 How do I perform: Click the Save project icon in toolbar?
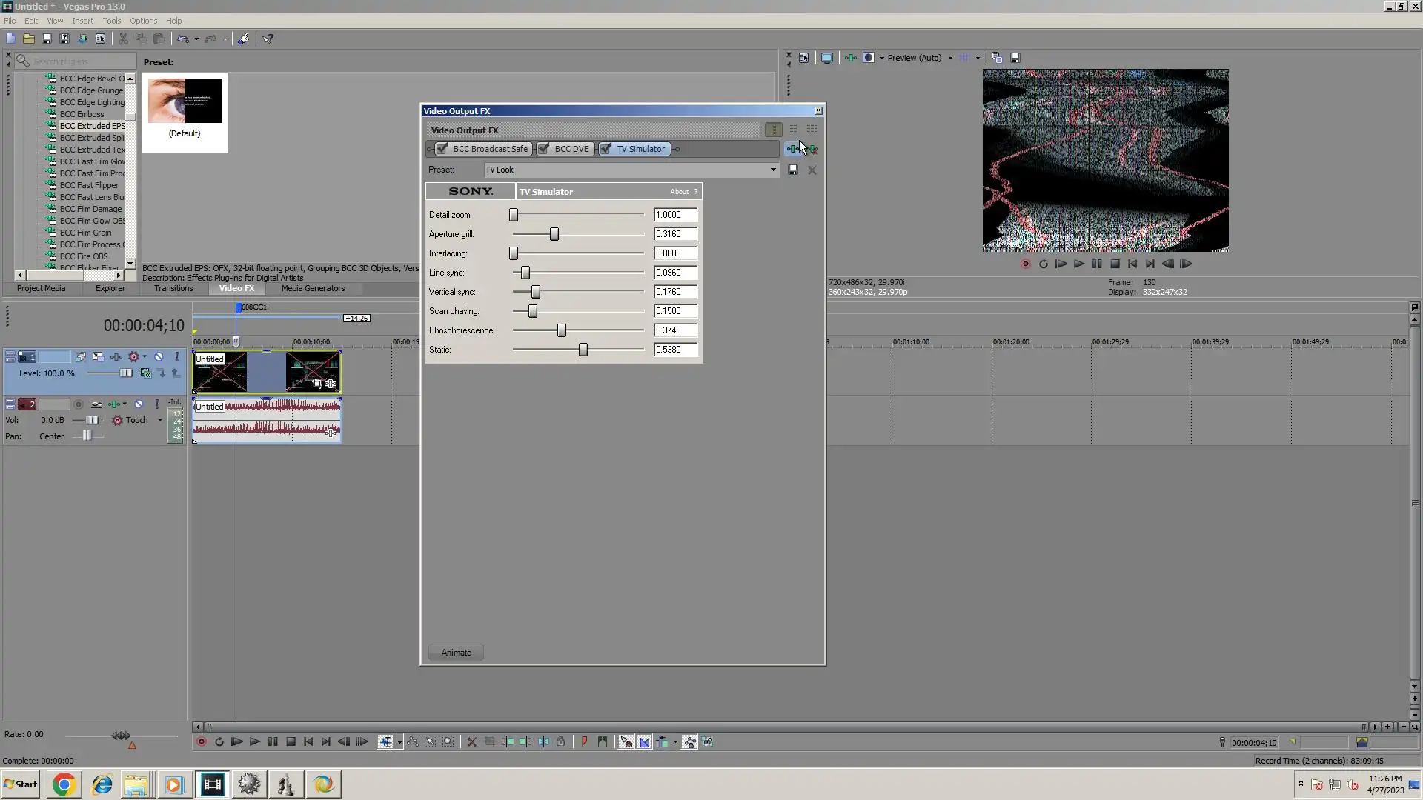(47, 39)
